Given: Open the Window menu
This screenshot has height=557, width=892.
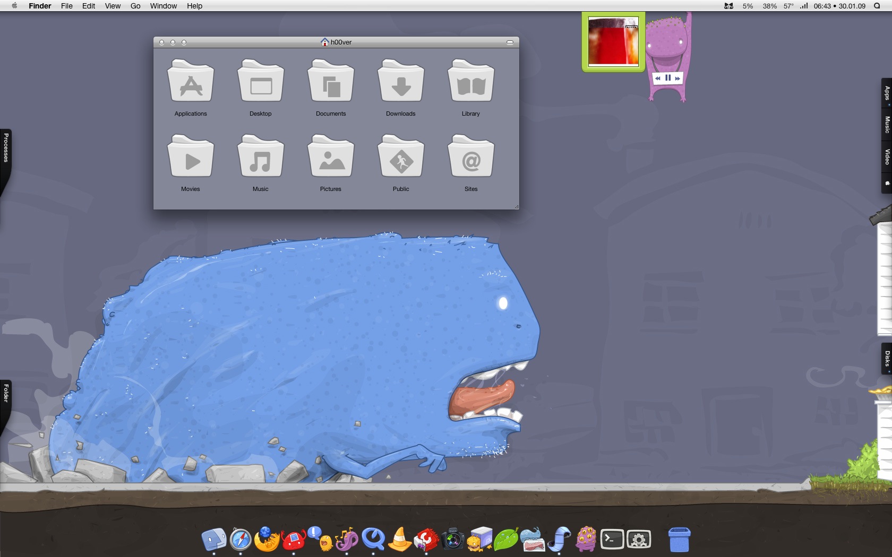Looking at the screenshot, I should [x=164, y=6].
